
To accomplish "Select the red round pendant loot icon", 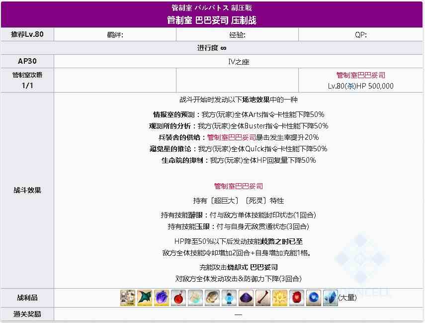I will pyautogui.click(x=178, y=298).
